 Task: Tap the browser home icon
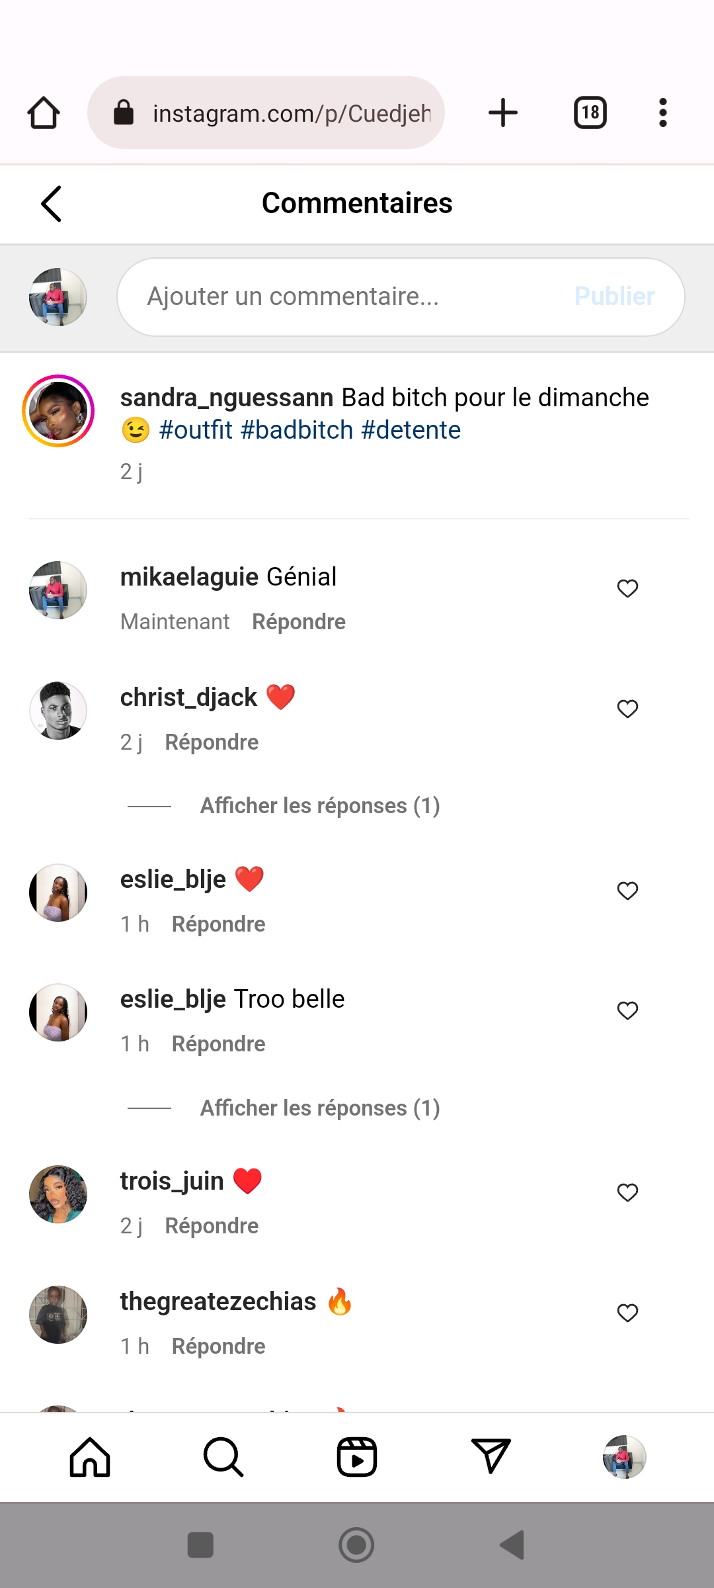pyautogui.click(x=44, y=112)
